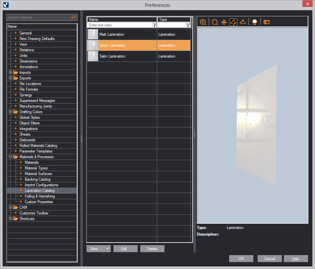The height and width of the screenshot is (269, 315).
Task: Open the General preferences page
Action: (26, 33)
